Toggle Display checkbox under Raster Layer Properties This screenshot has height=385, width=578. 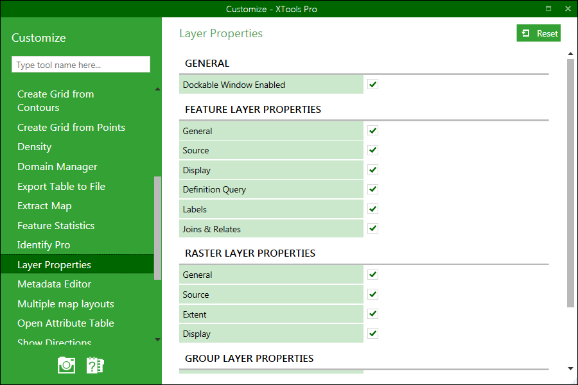tap(372, 334)
